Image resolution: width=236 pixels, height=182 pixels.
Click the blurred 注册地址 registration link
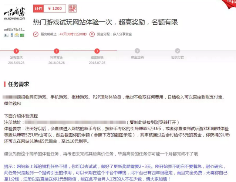[x=74, y=121]
